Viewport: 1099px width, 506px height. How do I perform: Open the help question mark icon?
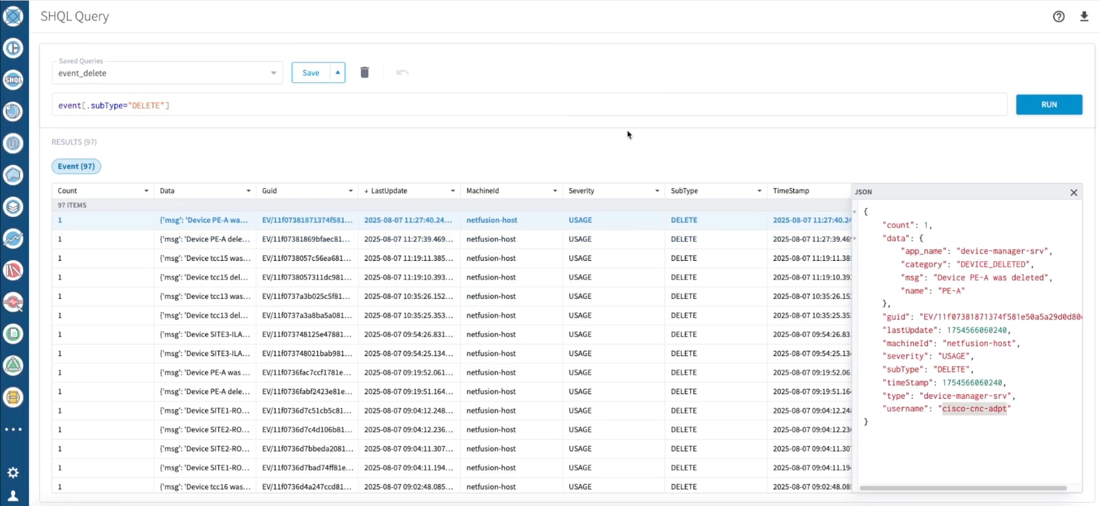(x=1058, y=17)
